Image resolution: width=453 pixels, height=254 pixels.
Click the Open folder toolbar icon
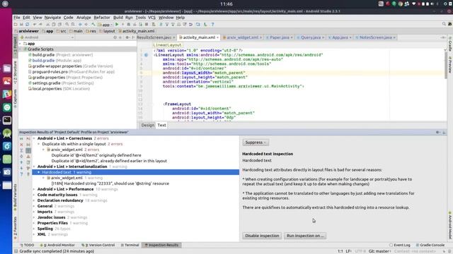click(x=16, y=25)
